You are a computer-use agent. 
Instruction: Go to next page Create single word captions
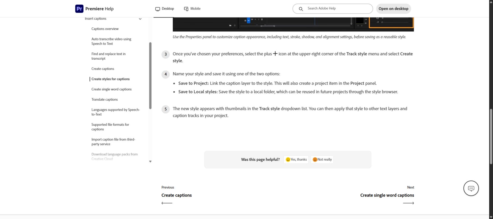[x=387, y=195]
